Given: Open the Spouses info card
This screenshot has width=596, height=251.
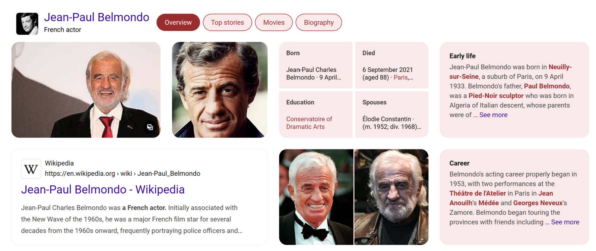Looking at the screenshot, I should (391, 114).
